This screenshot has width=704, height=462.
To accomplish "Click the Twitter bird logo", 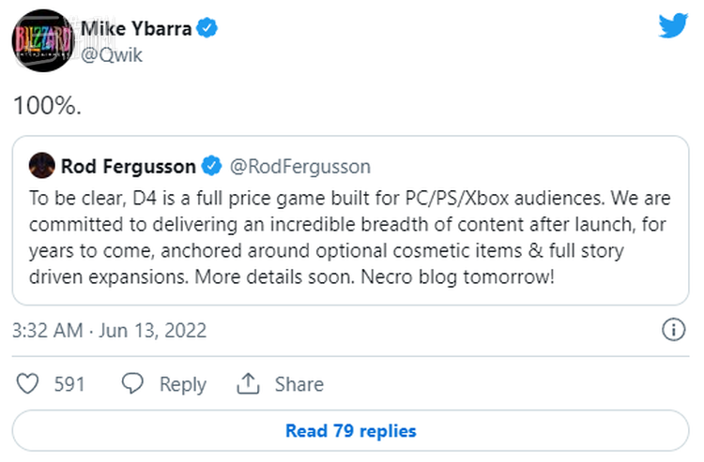I will [x=672, y=26].
